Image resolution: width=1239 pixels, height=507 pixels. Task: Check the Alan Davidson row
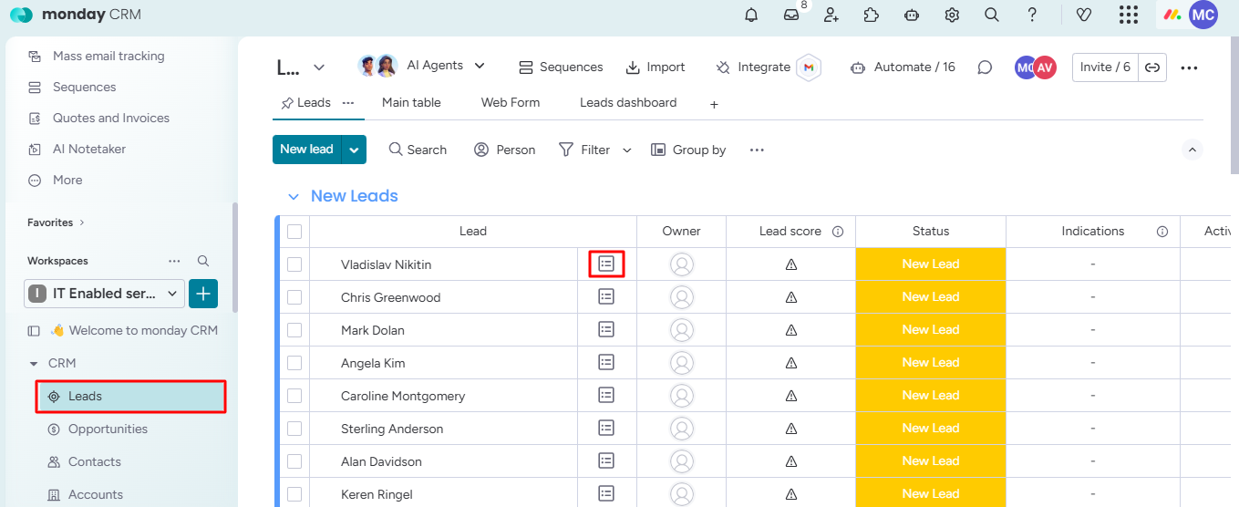tap(294, 461)
